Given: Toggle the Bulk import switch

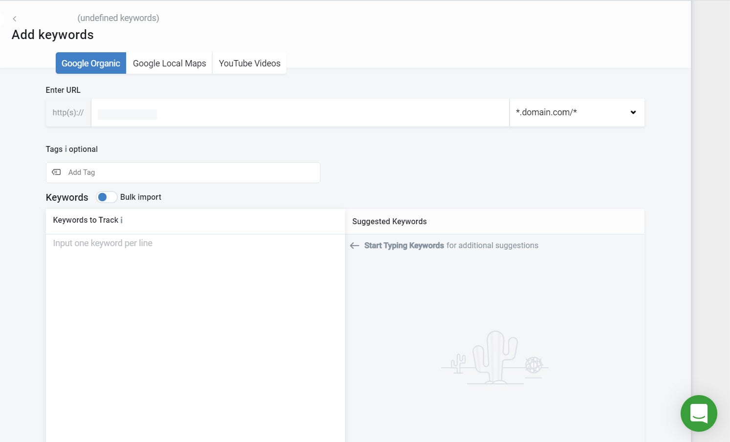Looking at the screenshot, I should click(106, 196).
